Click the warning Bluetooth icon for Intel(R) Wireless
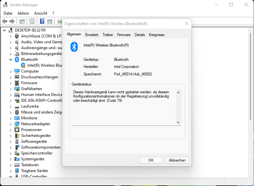 coord(23,65)
